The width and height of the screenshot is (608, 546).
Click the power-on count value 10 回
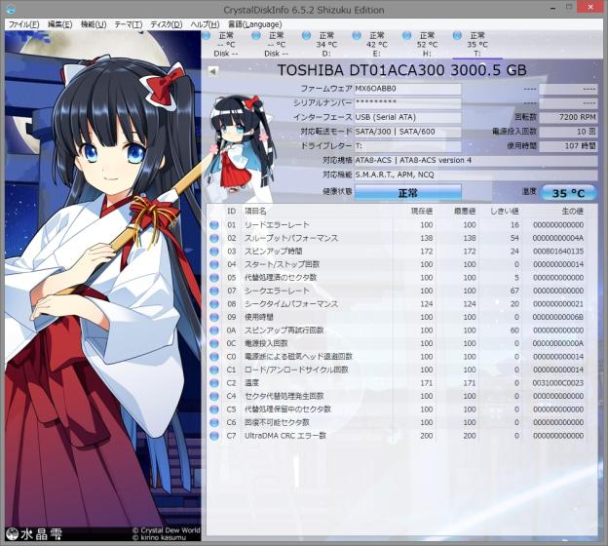pos(568,132)
